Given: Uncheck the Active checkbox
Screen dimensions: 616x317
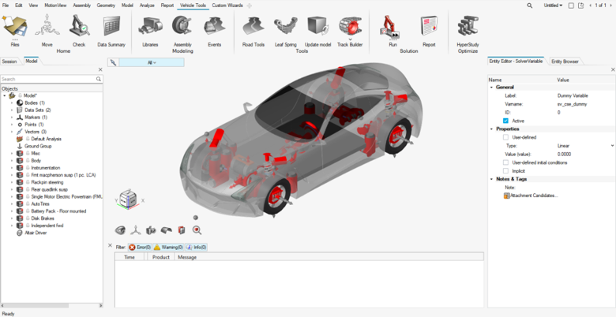Looking at the screenshot, I should pyautogui.click(x=506, y=121).
